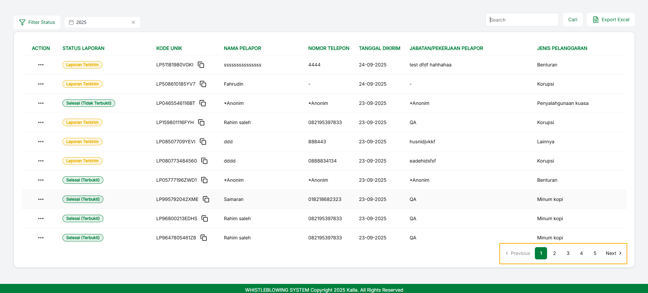The image size is (648, 293).
Task: Go to page 2 of results
Action: [x=554, y=253]
